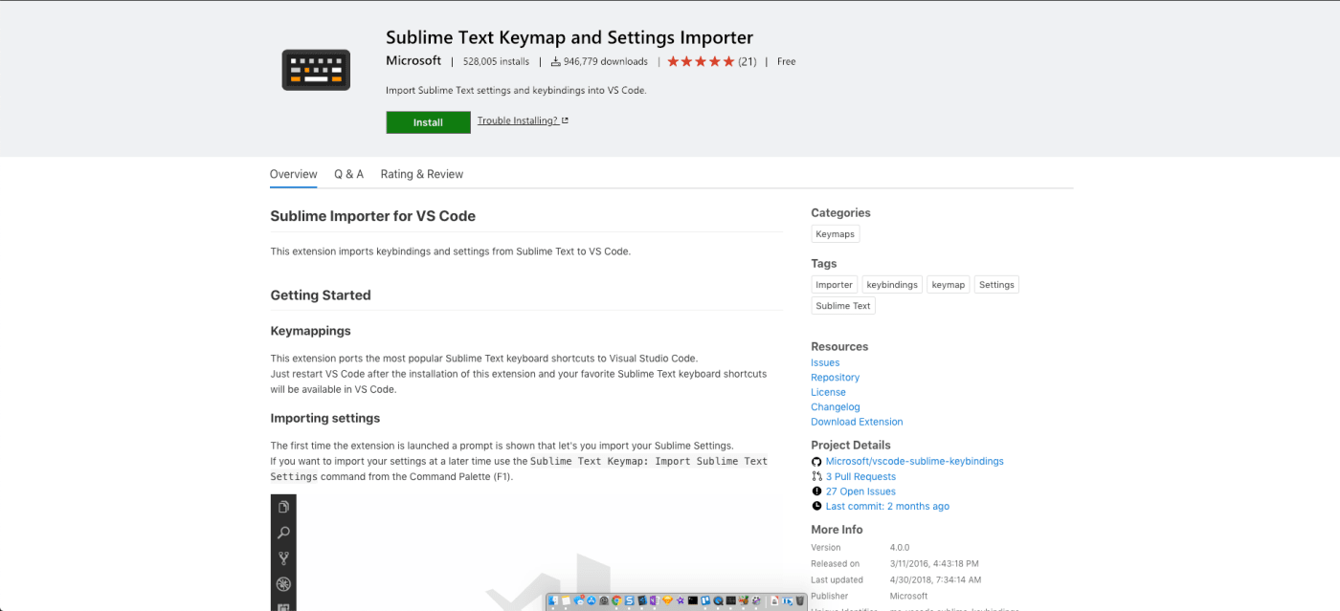This screenshot has width=1340, height=611.
Task: Click the Importing settings subheading
Action: tap(324, 418)
